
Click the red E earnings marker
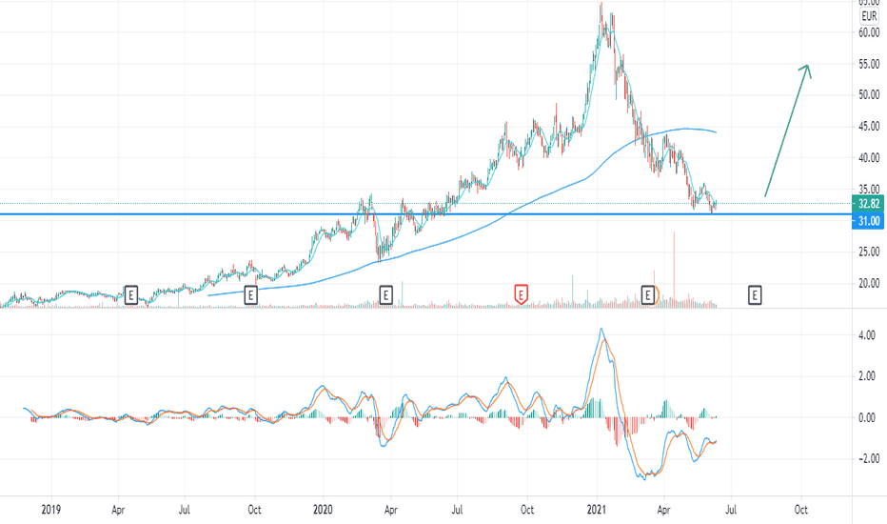point(521,294)
